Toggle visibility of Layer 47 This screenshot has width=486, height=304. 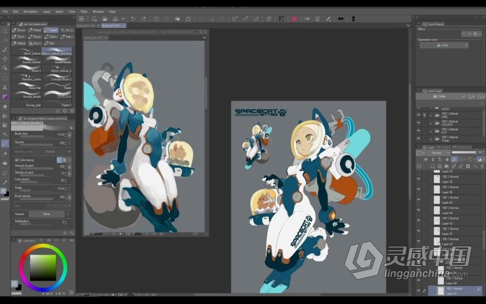419,291
